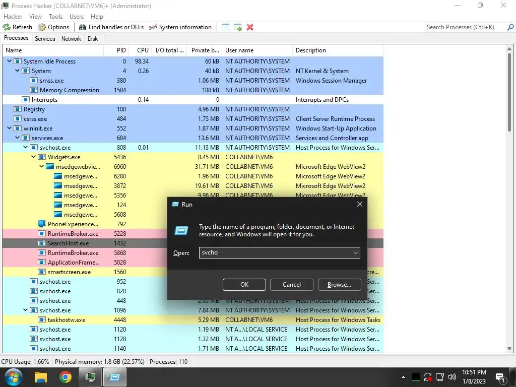The height and width of the screenshot is (387, 516).
Task: Open Options with the gear icon
Action: click(42, 27)
